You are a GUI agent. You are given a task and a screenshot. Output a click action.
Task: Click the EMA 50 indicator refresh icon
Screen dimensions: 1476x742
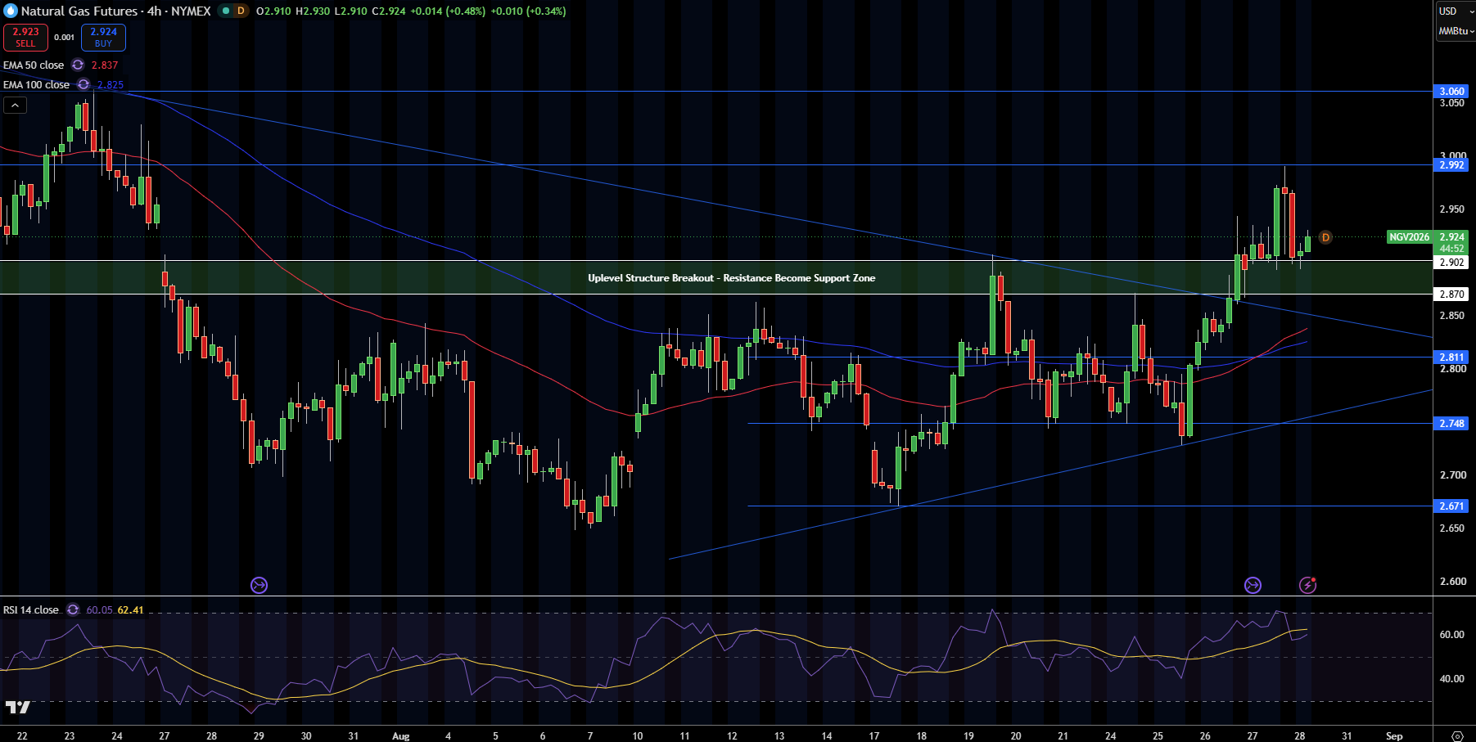[78, 65]
